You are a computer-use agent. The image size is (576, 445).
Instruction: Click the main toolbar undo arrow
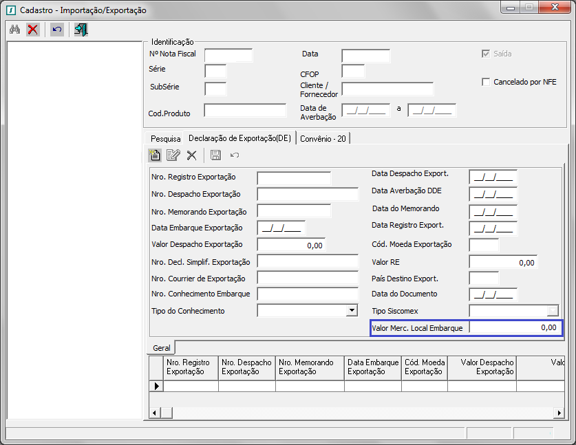click(x=57, y=30)
